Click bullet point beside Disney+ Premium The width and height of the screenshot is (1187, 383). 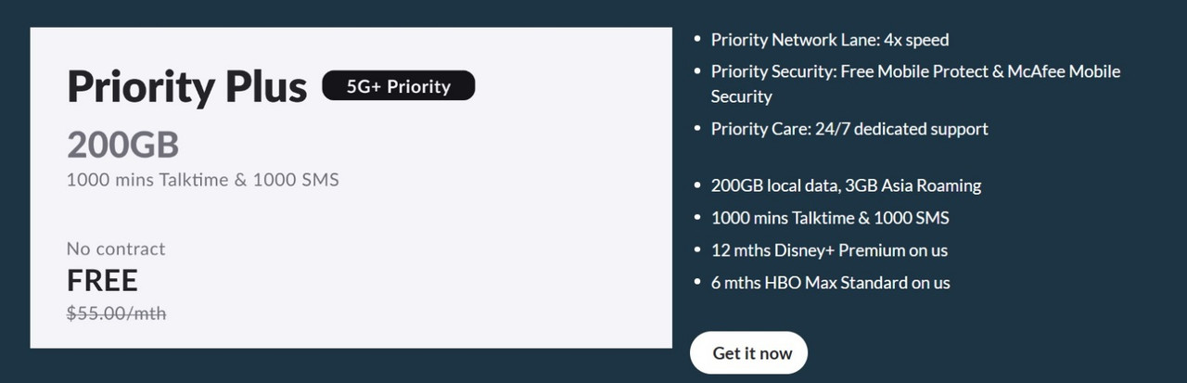click(697, 250)
